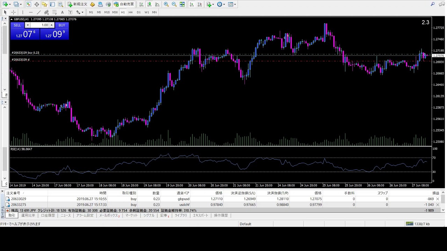Screen dimensions: 447x251
Task: Switch to the 口座履歴 tab
Action: point(48,215)
